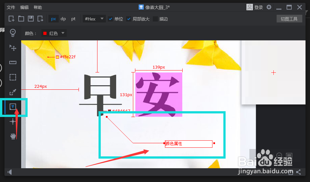Select the text annotation tool
Viewport: 310px width, 182px height.
pos(13,107)
